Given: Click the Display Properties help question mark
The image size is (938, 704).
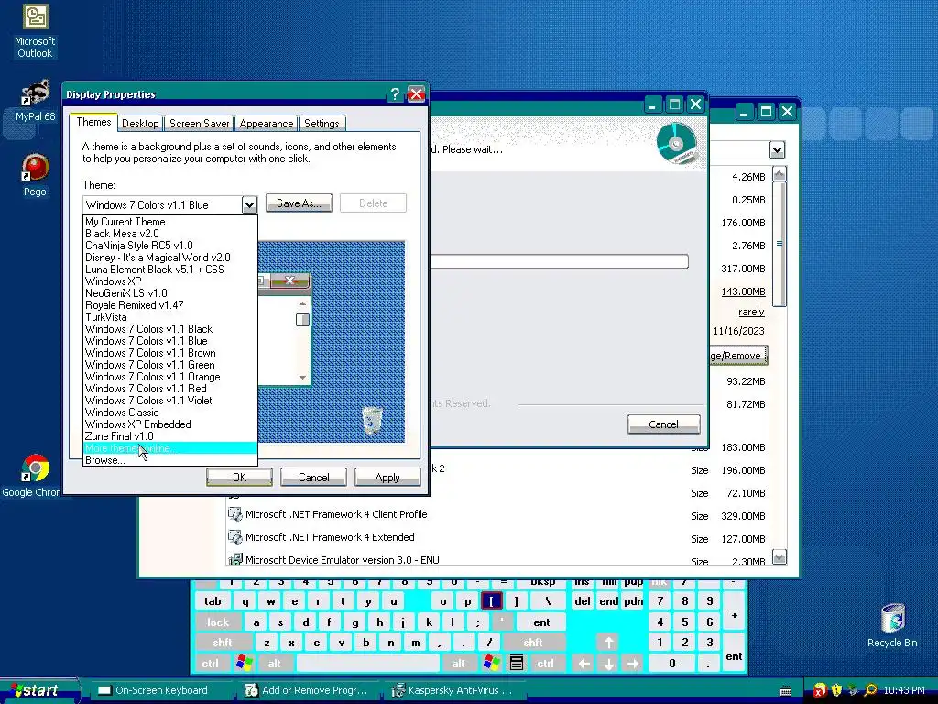Looking at the screenshot, I should pos(394,94).
